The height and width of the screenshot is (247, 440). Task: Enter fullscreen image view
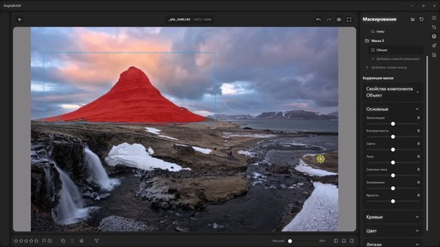(x=349, y=20)
